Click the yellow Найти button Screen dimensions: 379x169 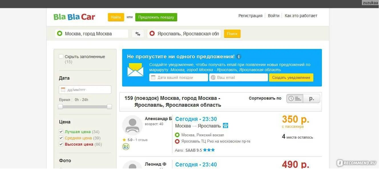point(116,17)
